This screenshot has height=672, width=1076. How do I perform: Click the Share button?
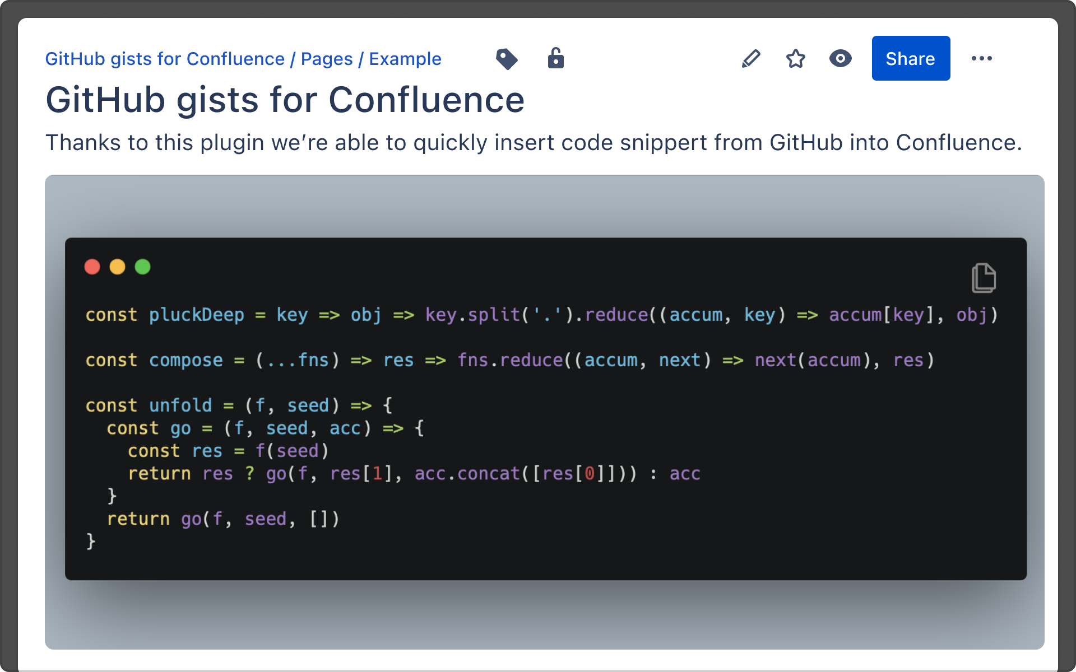coord(910,58)
